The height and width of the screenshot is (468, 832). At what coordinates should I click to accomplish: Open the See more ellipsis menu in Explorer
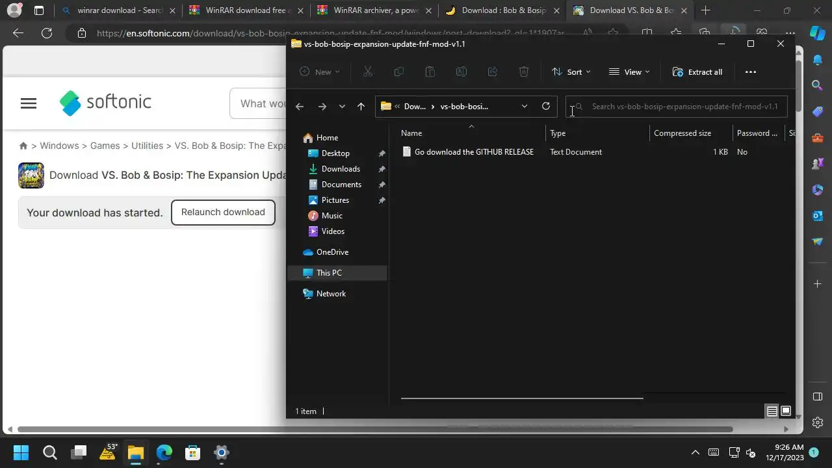(751, 72)
